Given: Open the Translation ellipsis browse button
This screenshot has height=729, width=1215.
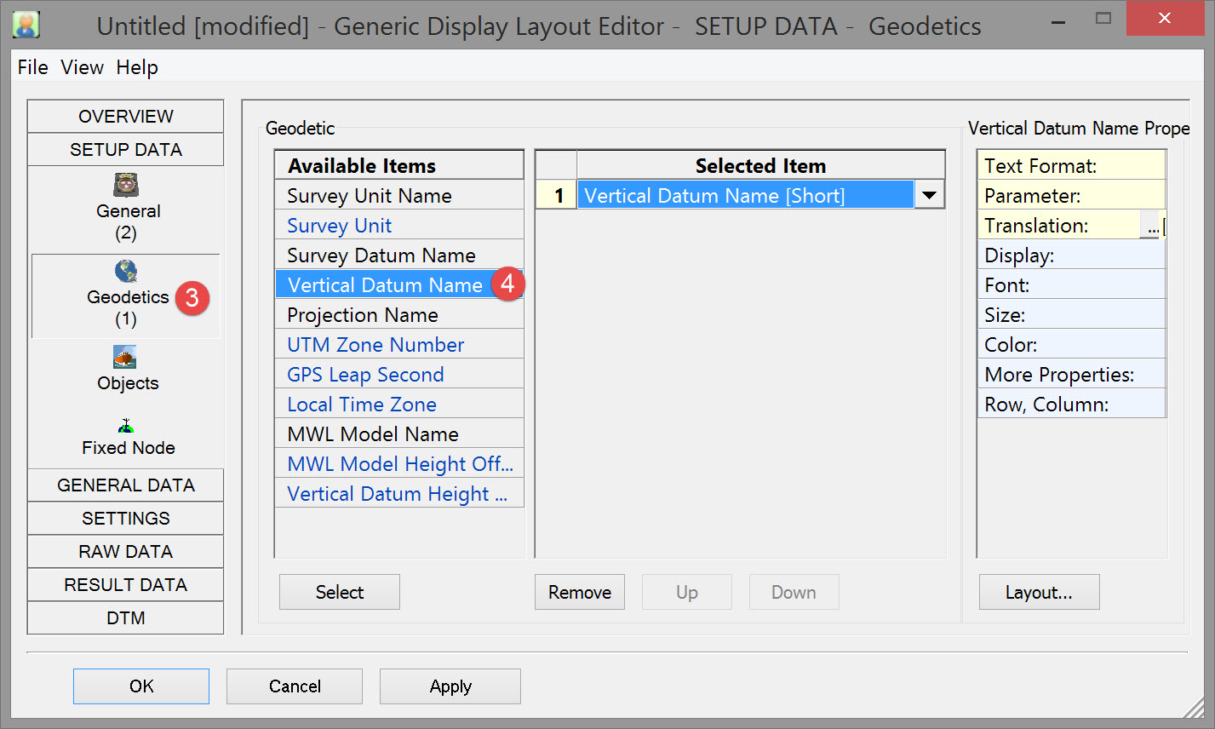Looking at the screenshot, I should coord(1151,227).
